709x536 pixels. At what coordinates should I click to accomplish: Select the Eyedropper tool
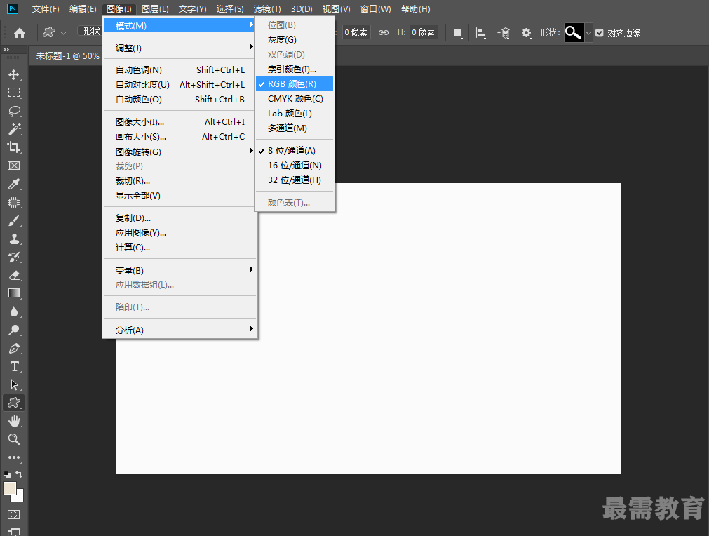[x=14, y=184]
